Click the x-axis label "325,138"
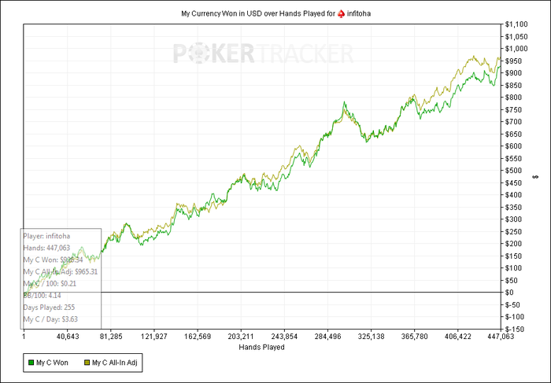 pos(372,337)
